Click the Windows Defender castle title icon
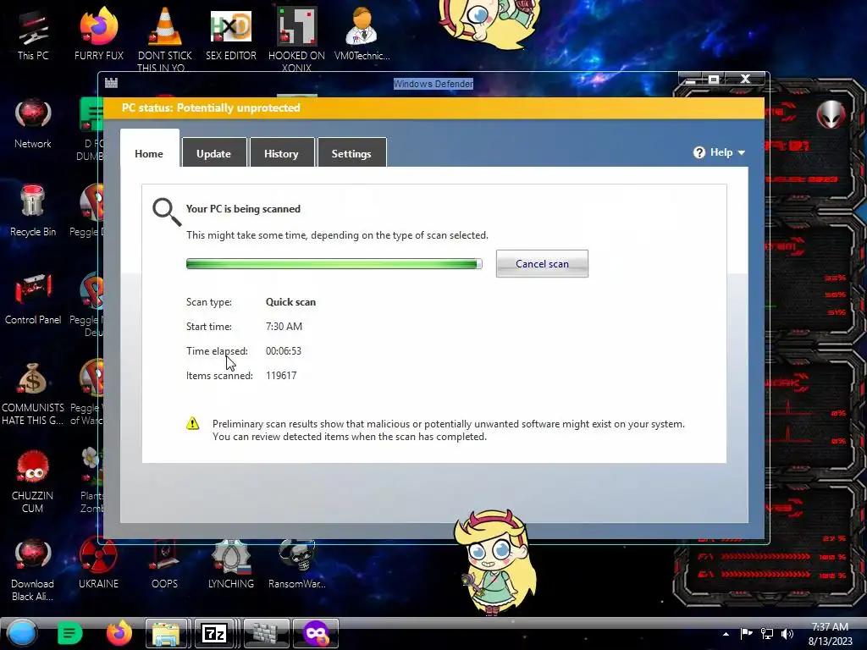867x650 pixels. tap(111, 83)
